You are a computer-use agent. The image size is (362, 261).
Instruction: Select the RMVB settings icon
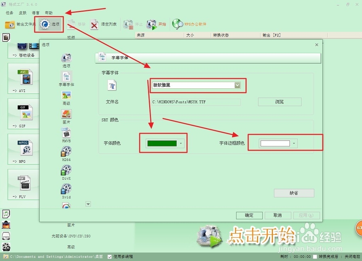click(66, 133)
